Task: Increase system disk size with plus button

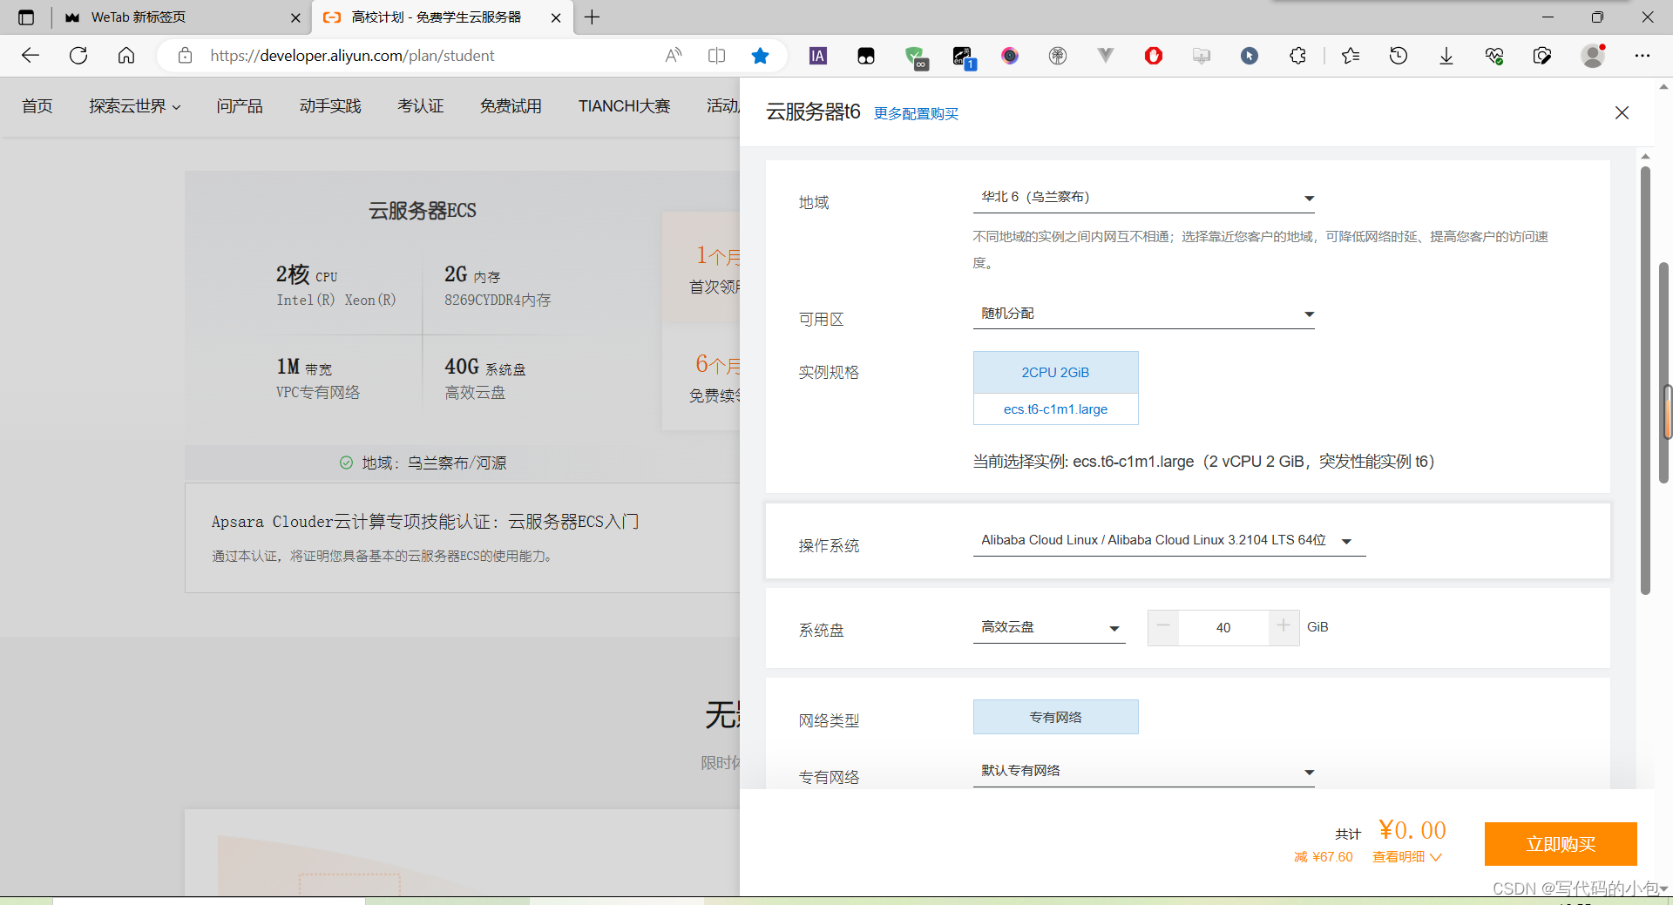Action: pyautogui.click(x=1284, y=627)
